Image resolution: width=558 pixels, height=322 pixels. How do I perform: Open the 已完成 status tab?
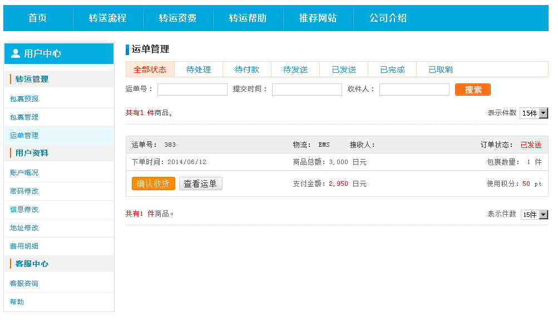(392, 69)
